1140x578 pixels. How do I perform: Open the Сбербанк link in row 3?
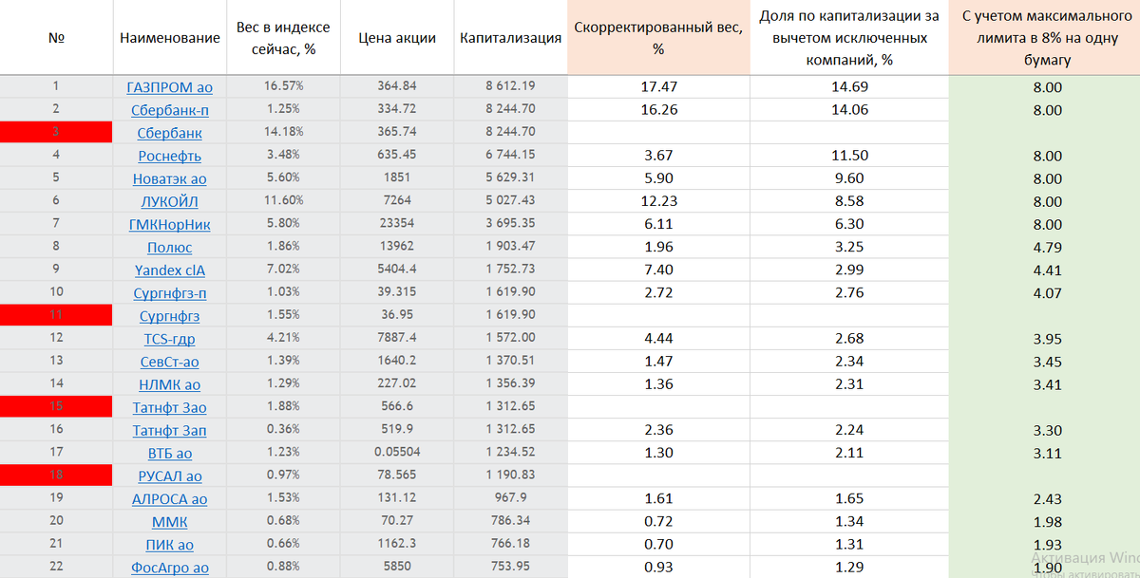click(x=170, y=133)
